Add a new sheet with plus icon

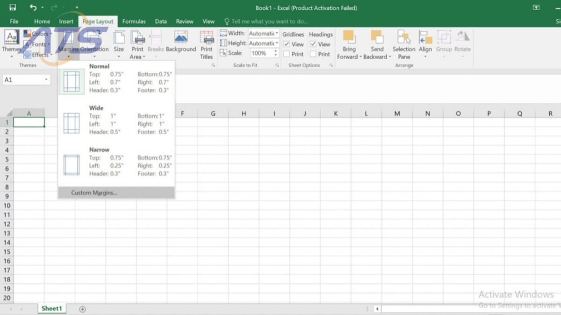tap(83, 309)
